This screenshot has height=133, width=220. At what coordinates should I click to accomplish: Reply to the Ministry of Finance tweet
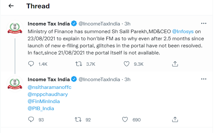31,64
